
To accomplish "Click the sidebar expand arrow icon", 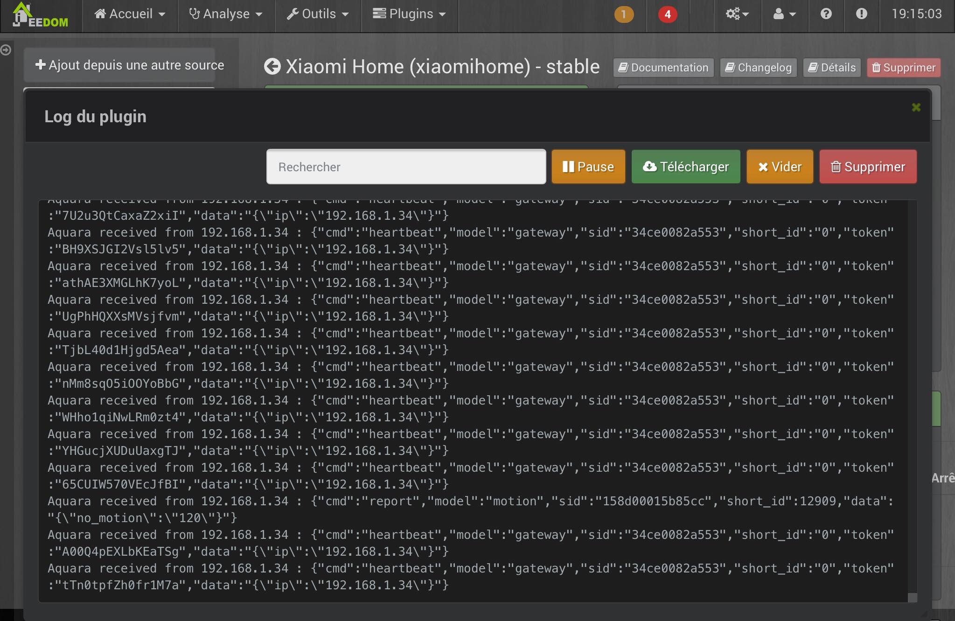I will (6, 49).
